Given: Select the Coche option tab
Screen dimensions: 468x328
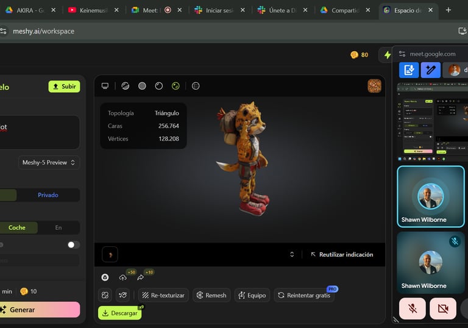Looking at the screenshot, I should (17, 227).
